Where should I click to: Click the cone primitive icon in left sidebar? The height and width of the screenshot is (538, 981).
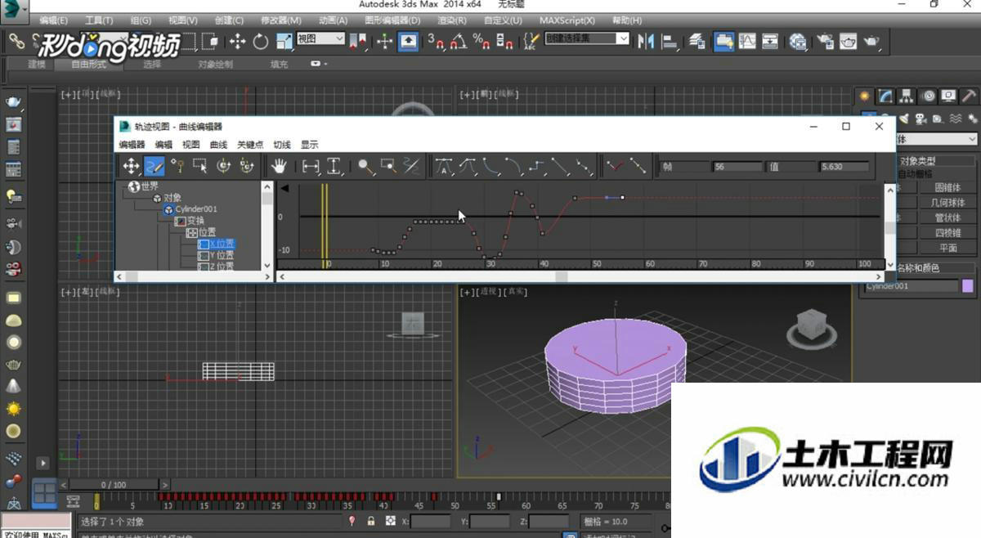[13, 386]
